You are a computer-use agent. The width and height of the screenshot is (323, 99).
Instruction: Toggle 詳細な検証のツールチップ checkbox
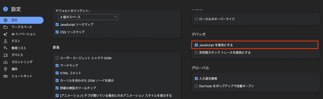[57, 88]
